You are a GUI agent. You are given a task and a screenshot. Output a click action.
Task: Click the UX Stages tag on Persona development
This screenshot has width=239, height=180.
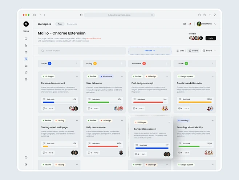click(x=48, y=76)
